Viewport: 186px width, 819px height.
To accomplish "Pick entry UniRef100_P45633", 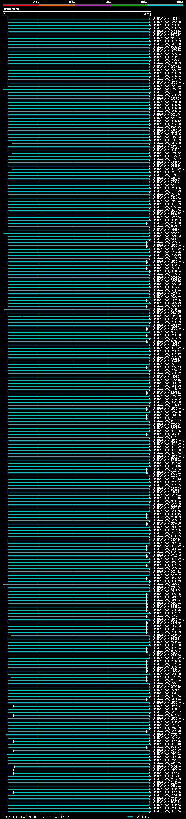I will click(167, 137).
